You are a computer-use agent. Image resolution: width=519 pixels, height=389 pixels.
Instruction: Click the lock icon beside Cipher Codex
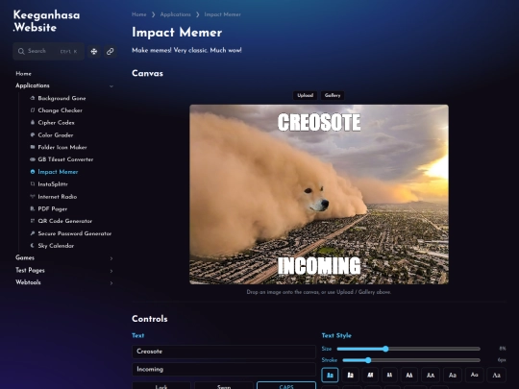coord(33,122)
